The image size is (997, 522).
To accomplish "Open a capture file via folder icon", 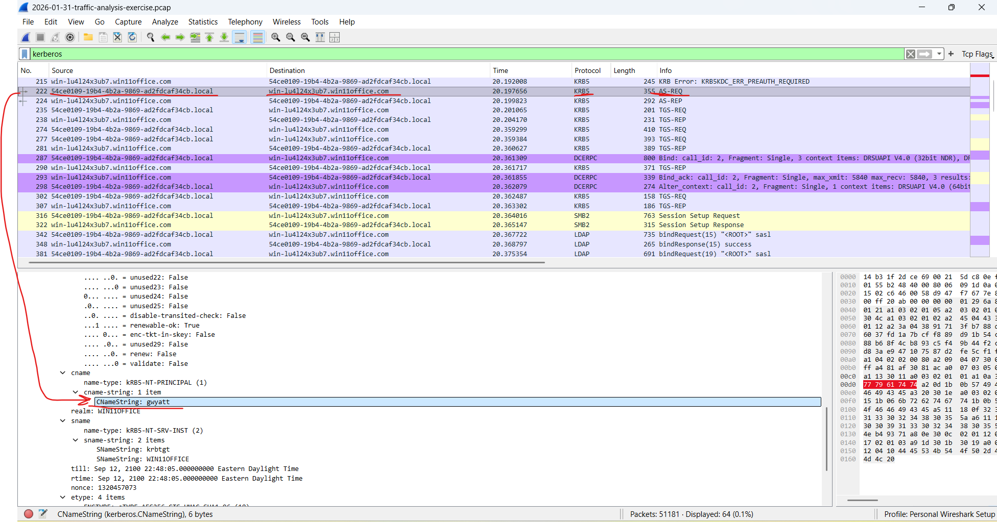I will point(88,37).
